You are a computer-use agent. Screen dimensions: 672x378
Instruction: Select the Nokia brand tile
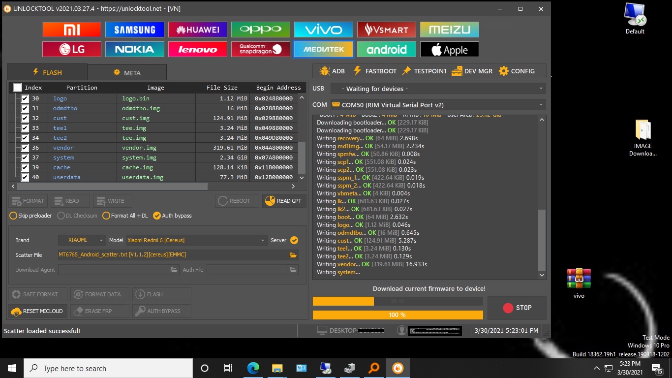point(135,49)
